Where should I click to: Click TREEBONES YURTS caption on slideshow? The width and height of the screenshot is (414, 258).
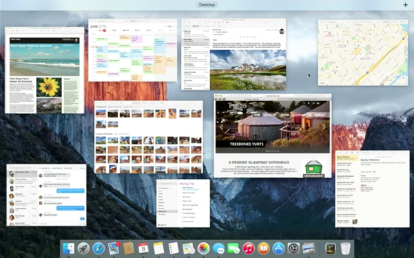click(x=247, y=144)
